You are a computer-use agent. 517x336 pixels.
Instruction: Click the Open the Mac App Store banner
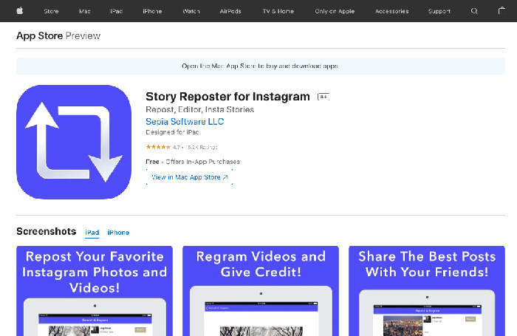pos(261,66)
